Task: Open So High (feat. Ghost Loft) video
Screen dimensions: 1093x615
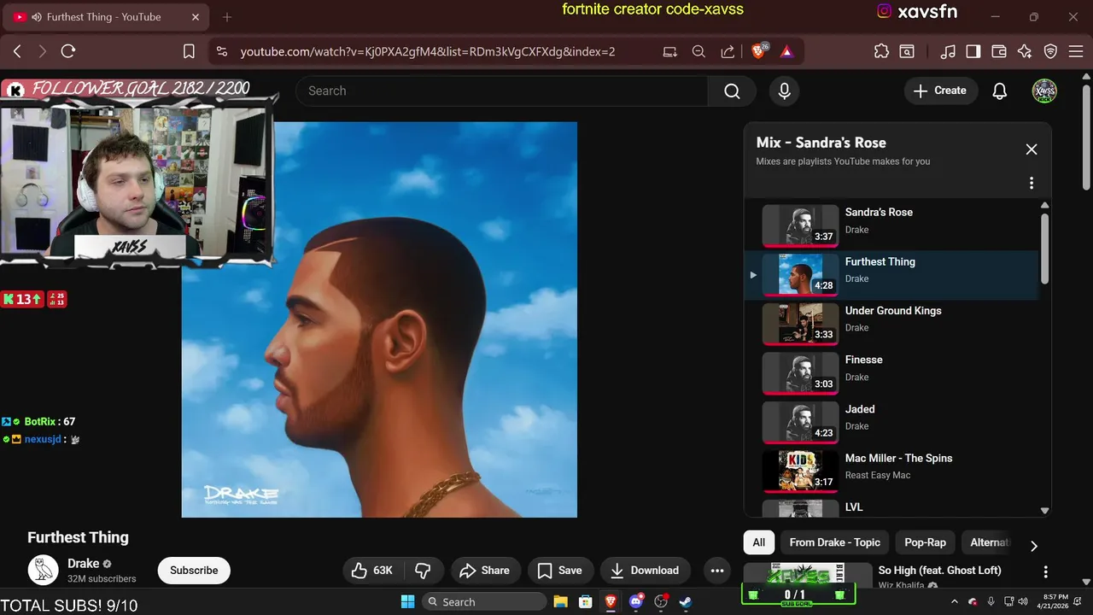Action: [x=939, y=571]
